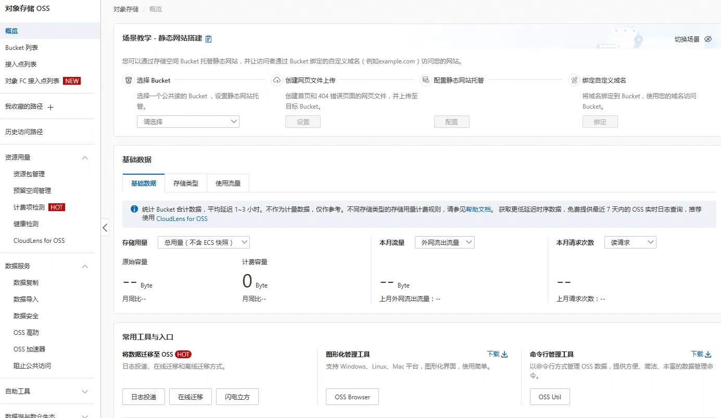Click the OSS Util button
Viewport: 721px width, 418px height.
550,397
